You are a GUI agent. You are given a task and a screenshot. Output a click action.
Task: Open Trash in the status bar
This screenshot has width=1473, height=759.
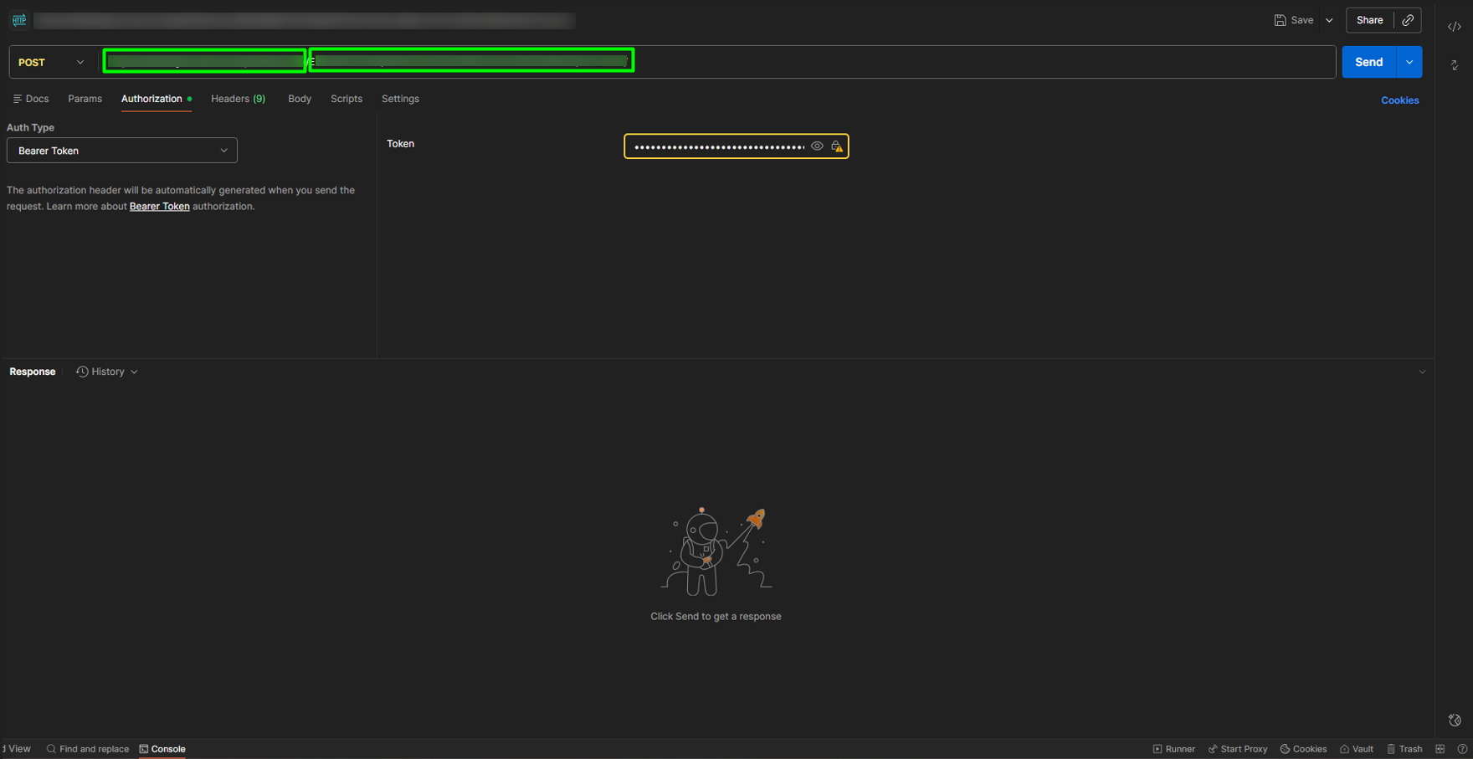(1404, 749)
